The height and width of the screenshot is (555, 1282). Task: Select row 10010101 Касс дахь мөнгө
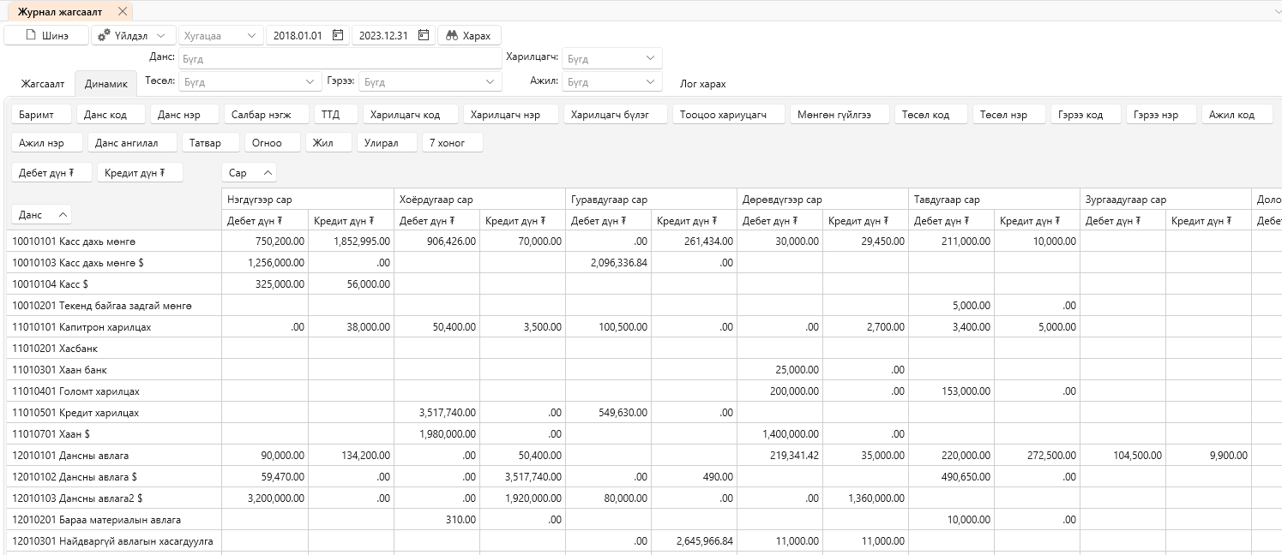[115, 242]
